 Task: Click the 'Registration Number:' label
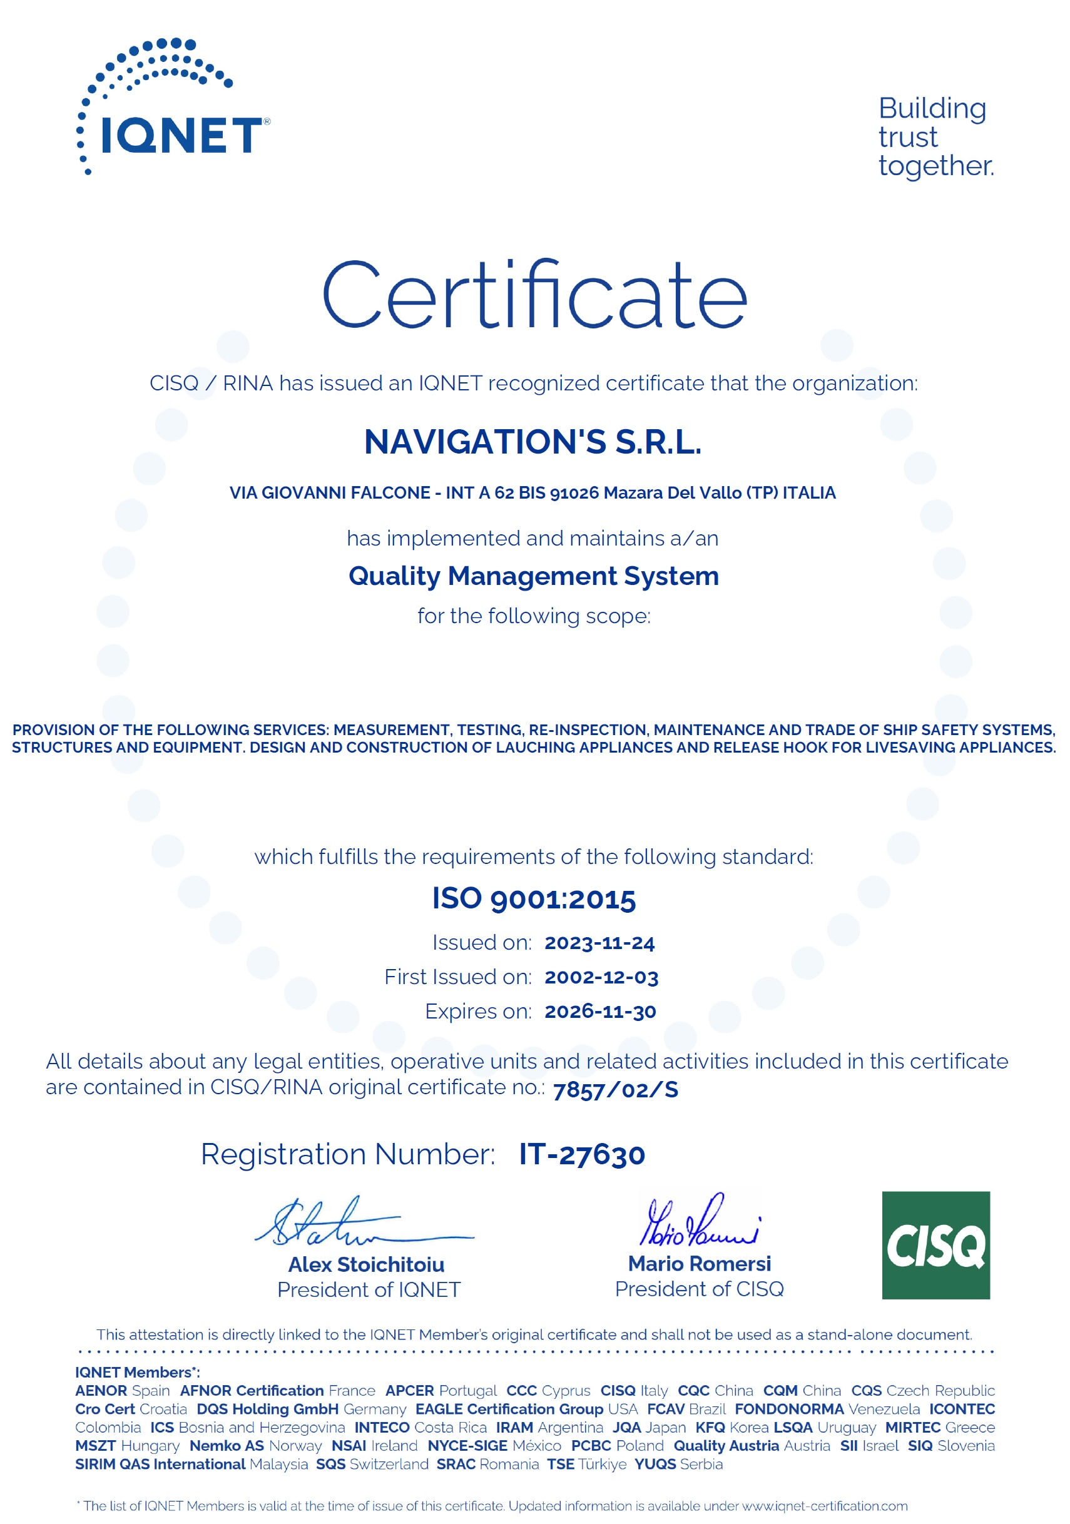coord(348,1154)
